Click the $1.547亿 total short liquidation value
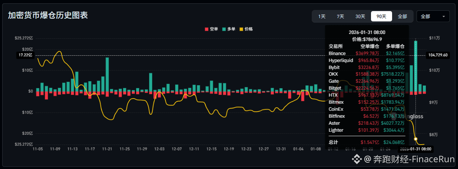Screen dimensions: 458x169 (x=370, y=142)
